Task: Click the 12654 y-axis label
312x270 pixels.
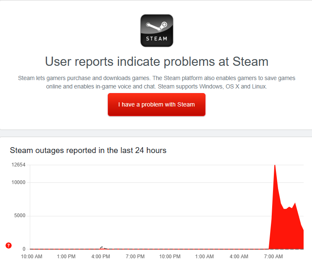Action: pos(18,164)
